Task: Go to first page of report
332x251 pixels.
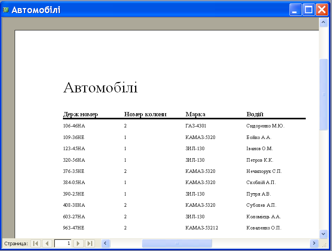Action: point(36,243)
